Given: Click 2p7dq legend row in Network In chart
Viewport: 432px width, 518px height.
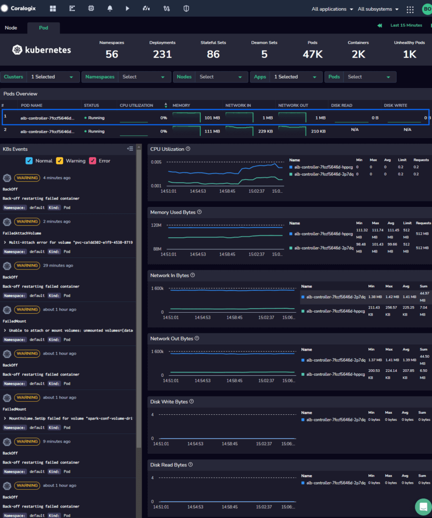Looking at the screenshot, I should coord(366,297).
